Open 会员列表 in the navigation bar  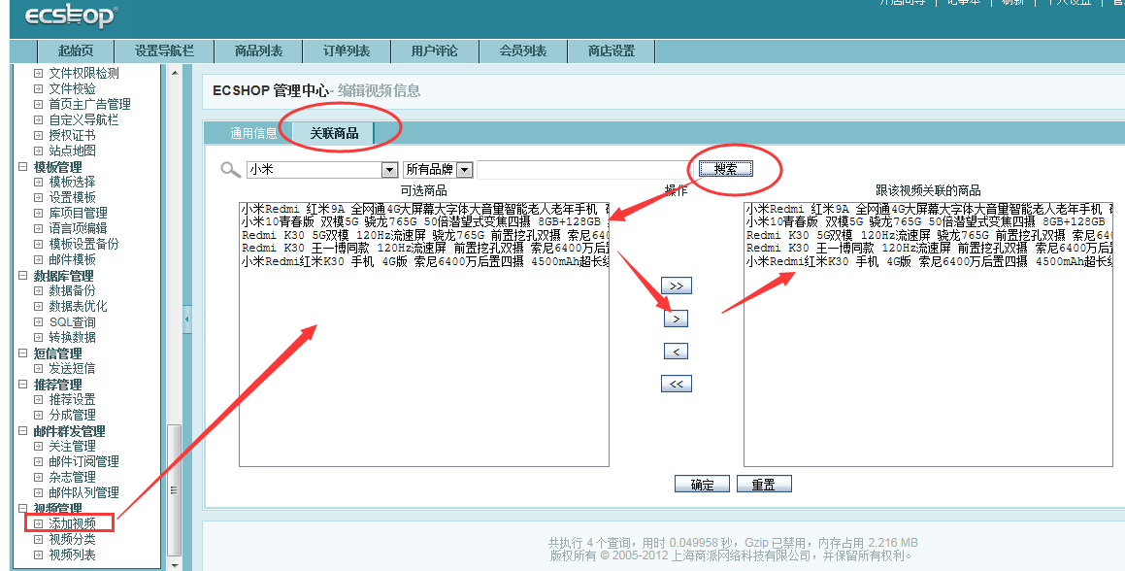[523, 51]
